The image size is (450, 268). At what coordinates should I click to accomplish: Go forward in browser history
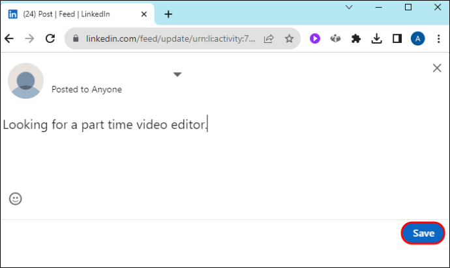[29, 38]
